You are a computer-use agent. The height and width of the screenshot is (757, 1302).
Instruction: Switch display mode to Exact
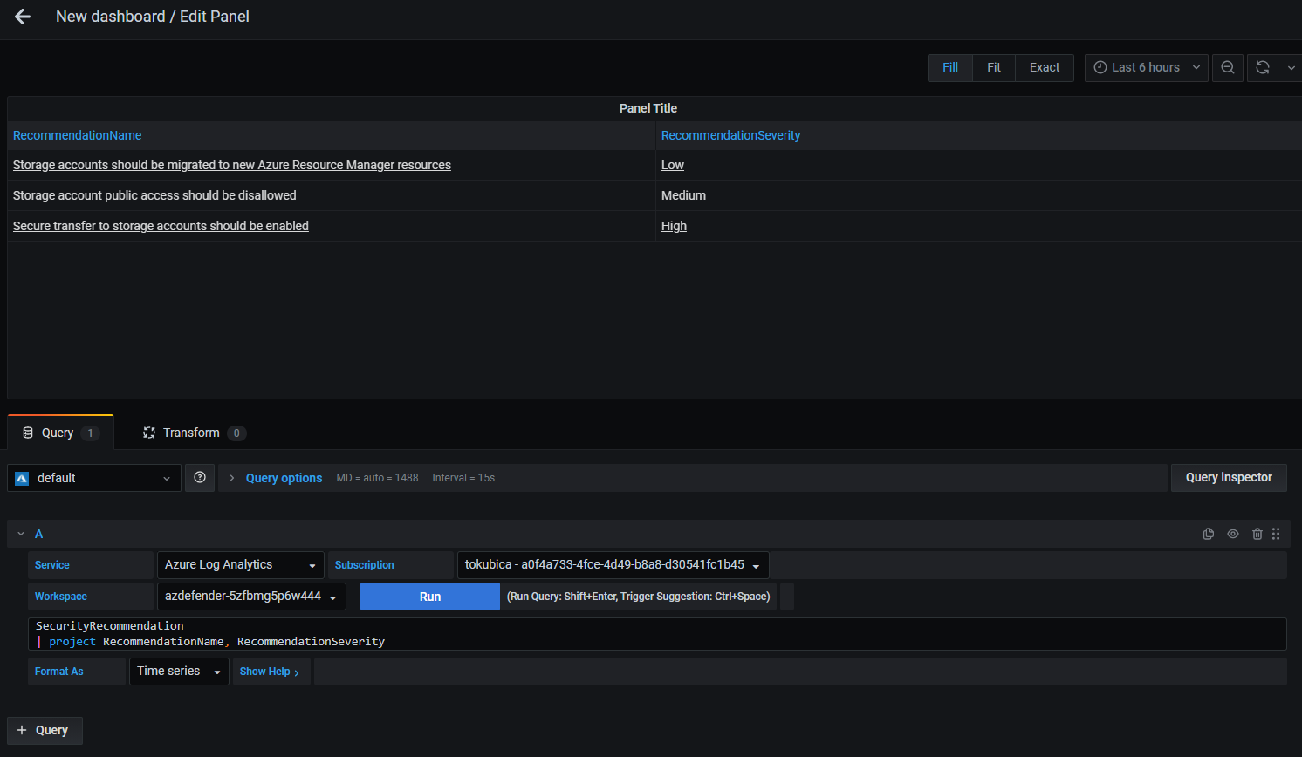tap(1044, 67)
